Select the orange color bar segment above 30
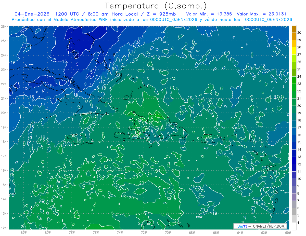This screenshot has height=236, width=306. (x=294, y=29)
